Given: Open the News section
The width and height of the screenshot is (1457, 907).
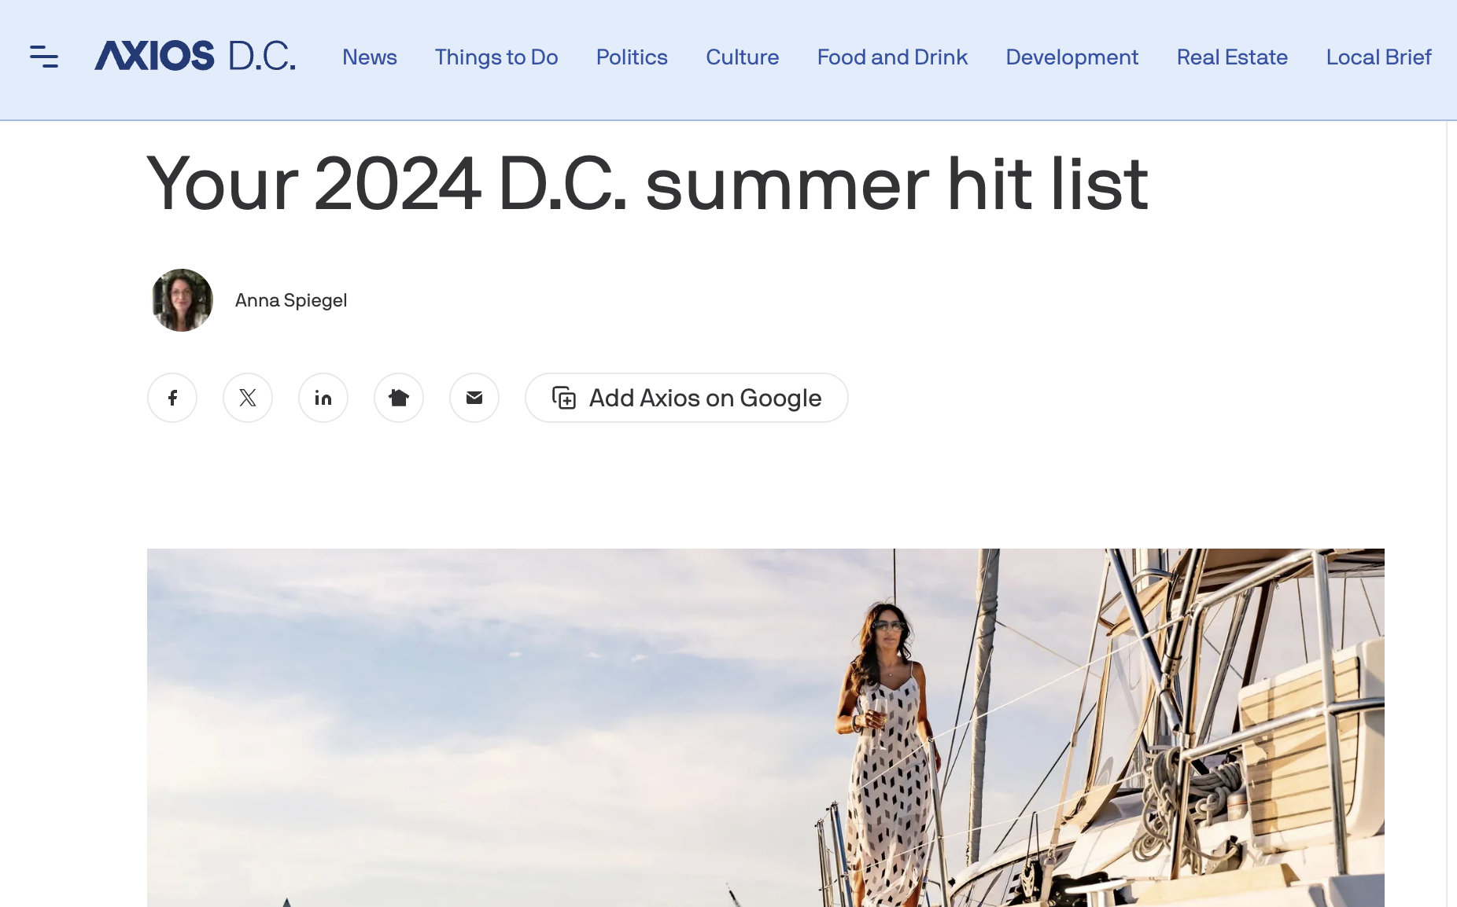Looking at the screenshot, I should point(369,57).
